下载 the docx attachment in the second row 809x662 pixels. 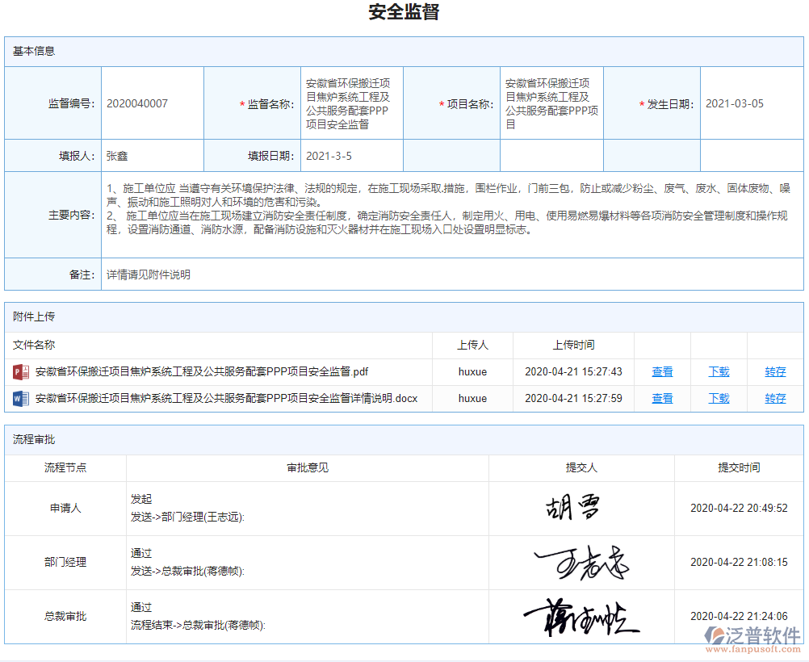tap(719, 398)
